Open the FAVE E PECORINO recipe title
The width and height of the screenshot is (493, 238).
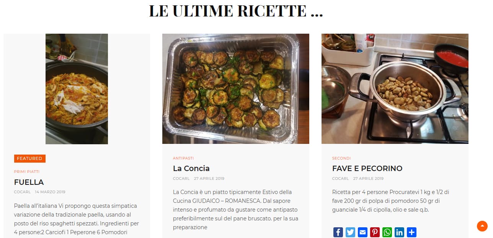367,168
